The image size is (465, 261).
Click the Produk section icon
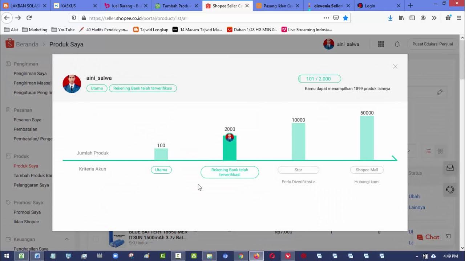point(8,156)
